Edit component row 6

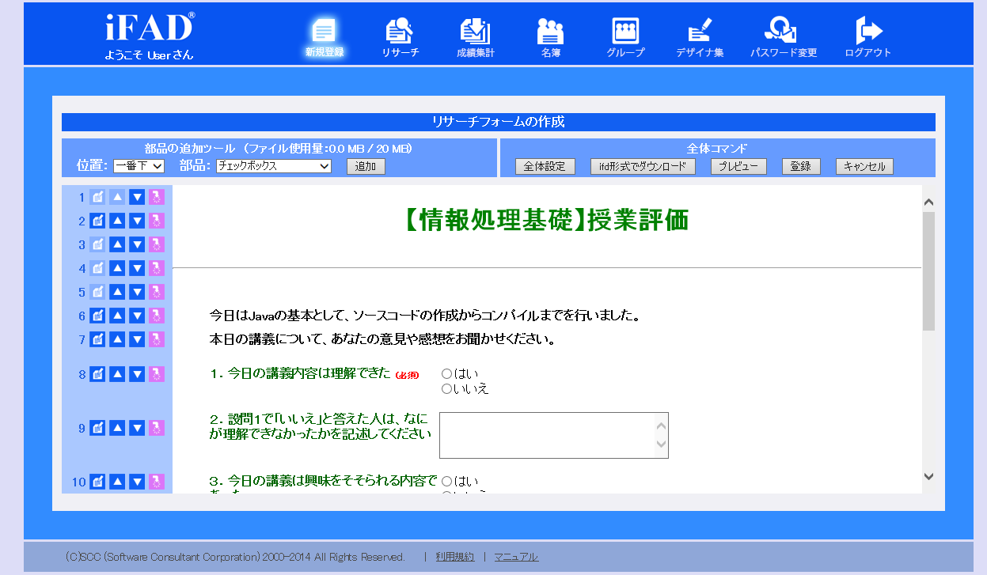pyautogui.click(x=97, y=316)
